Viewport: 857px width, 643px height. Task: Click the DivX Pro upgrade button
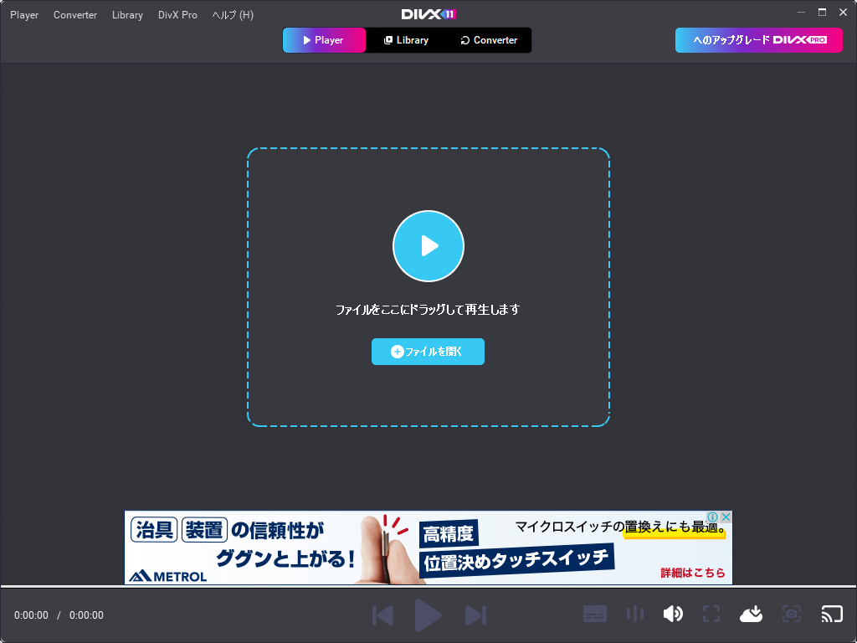point(758,39)
